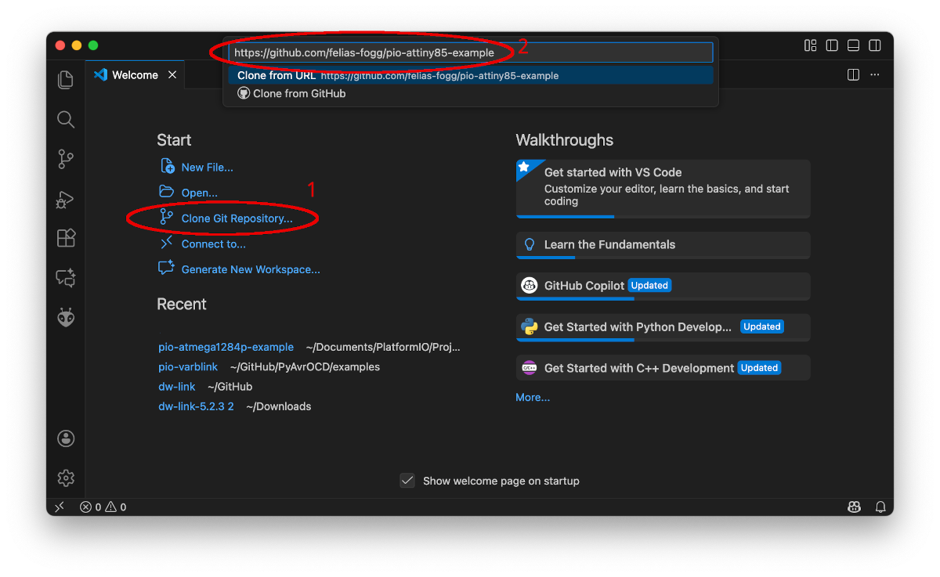
Task: Open the Manage gear icon
Action: 66,478
